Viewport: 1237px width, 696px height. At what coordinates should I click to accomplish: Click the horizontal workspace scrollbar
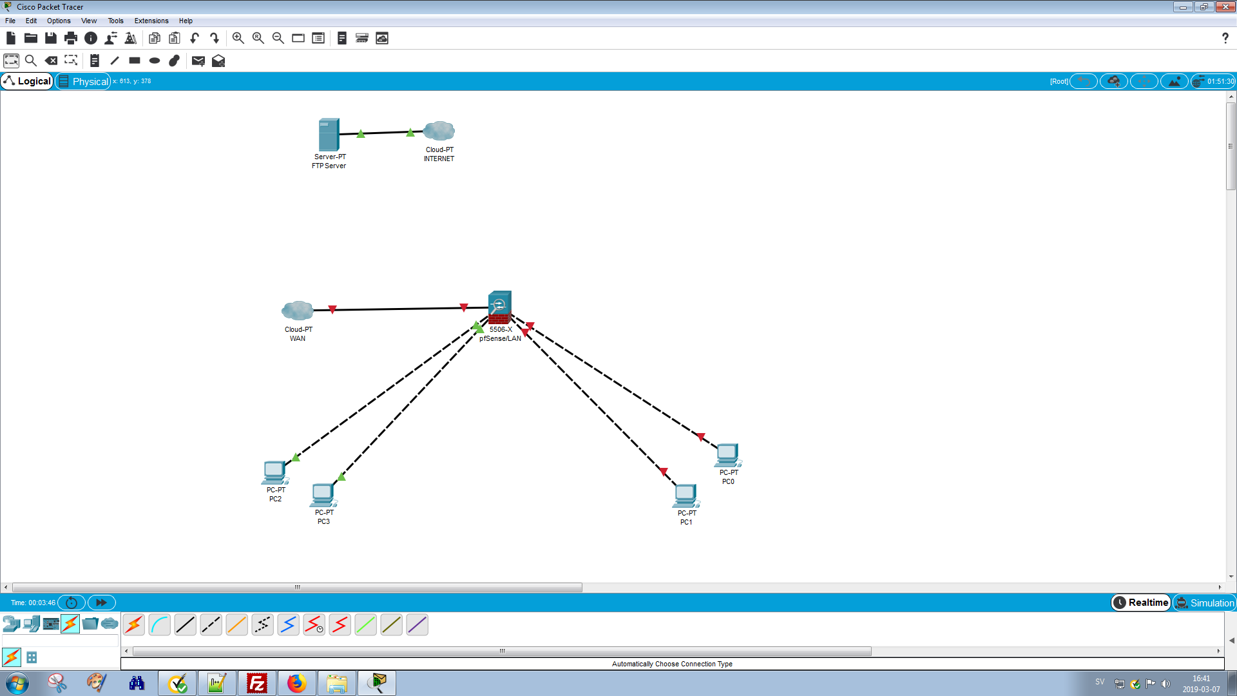click(297, 587)
